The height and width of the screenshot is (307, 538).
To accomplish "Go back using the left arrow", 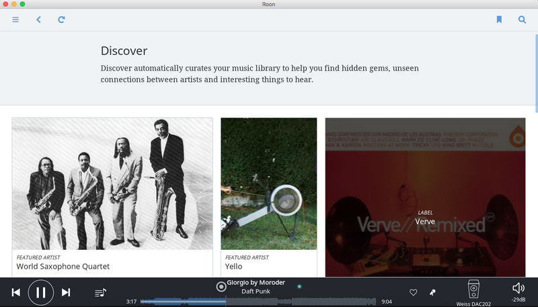I will pos(38,19).
